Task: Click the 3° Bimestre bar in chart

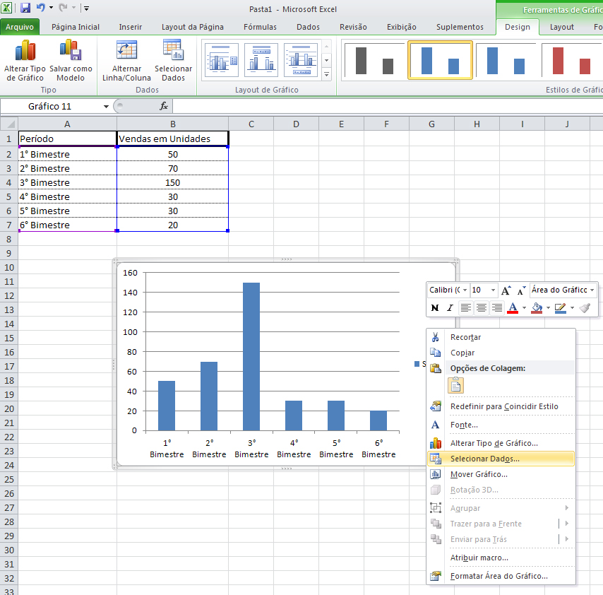Action: click(x=251, y=357)
